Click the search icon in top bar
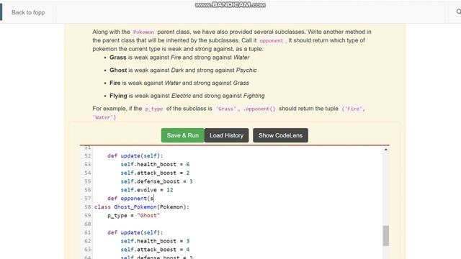Viewport: 461px width, 259px height. [458, 12]
